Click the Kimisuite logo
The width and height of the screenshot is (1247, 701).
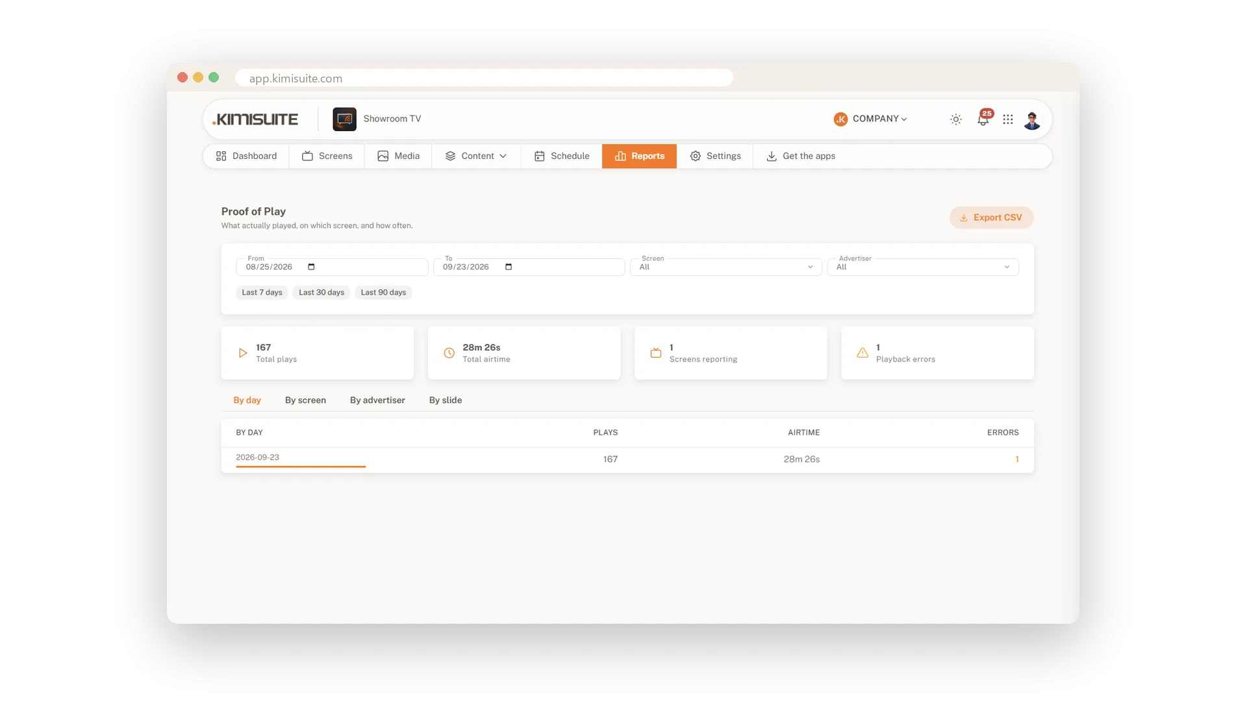point(255,119)
